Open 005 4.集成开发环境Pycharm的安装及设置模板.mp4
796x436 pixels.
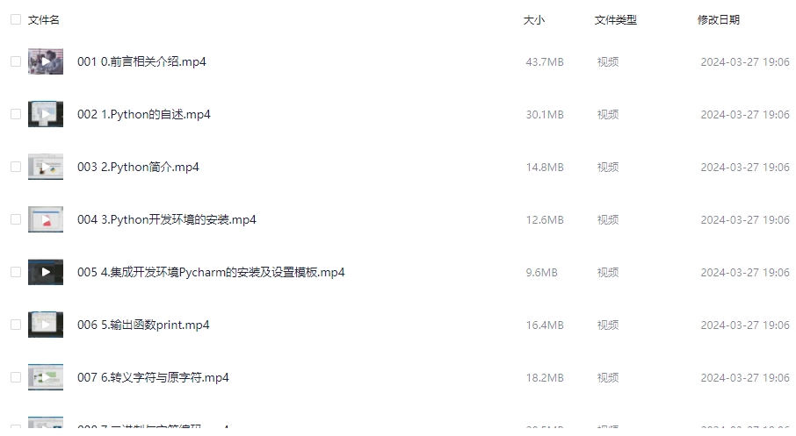click(x=211, y=272)
